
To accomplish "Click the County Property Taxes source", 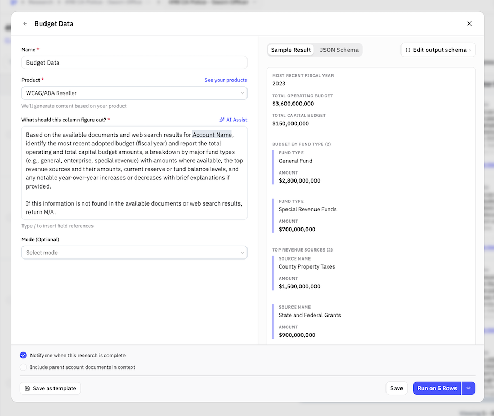I will [306, 267].
